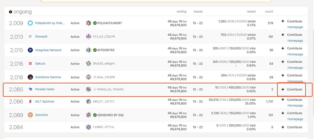Click the identicon beside EY1js3…23ZpTM
The width and height of the screenshot is (314, 139).
(89, 37)
